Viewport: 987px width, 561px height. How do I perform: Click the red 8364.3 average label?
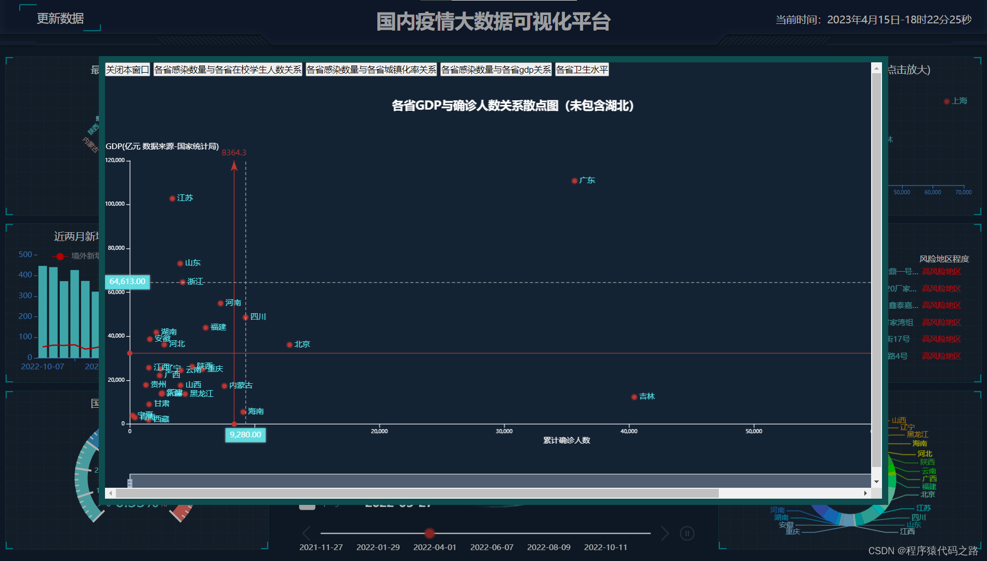(x=234, y=153)
